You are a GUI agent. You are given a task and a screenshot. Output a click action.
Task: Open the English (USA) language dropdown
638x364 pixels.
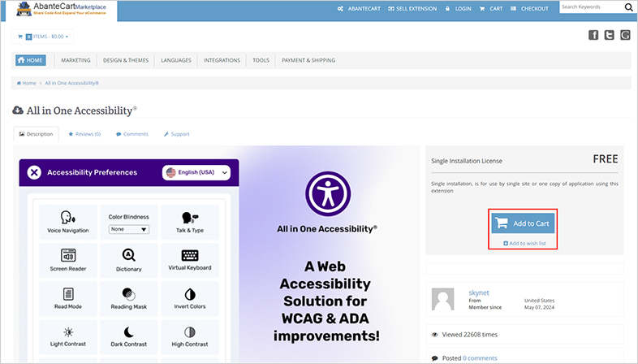tap(196, 172)
